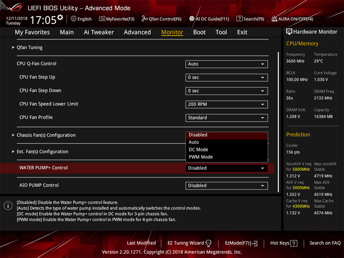
Task: Open the My Favorites tab
Action: point(32,32)
